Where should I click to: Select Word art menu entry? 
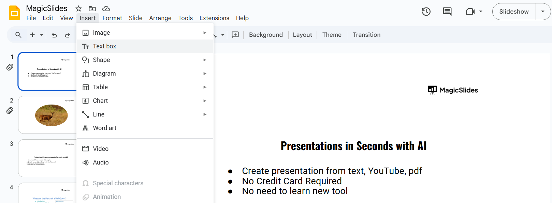pos(104,128)
